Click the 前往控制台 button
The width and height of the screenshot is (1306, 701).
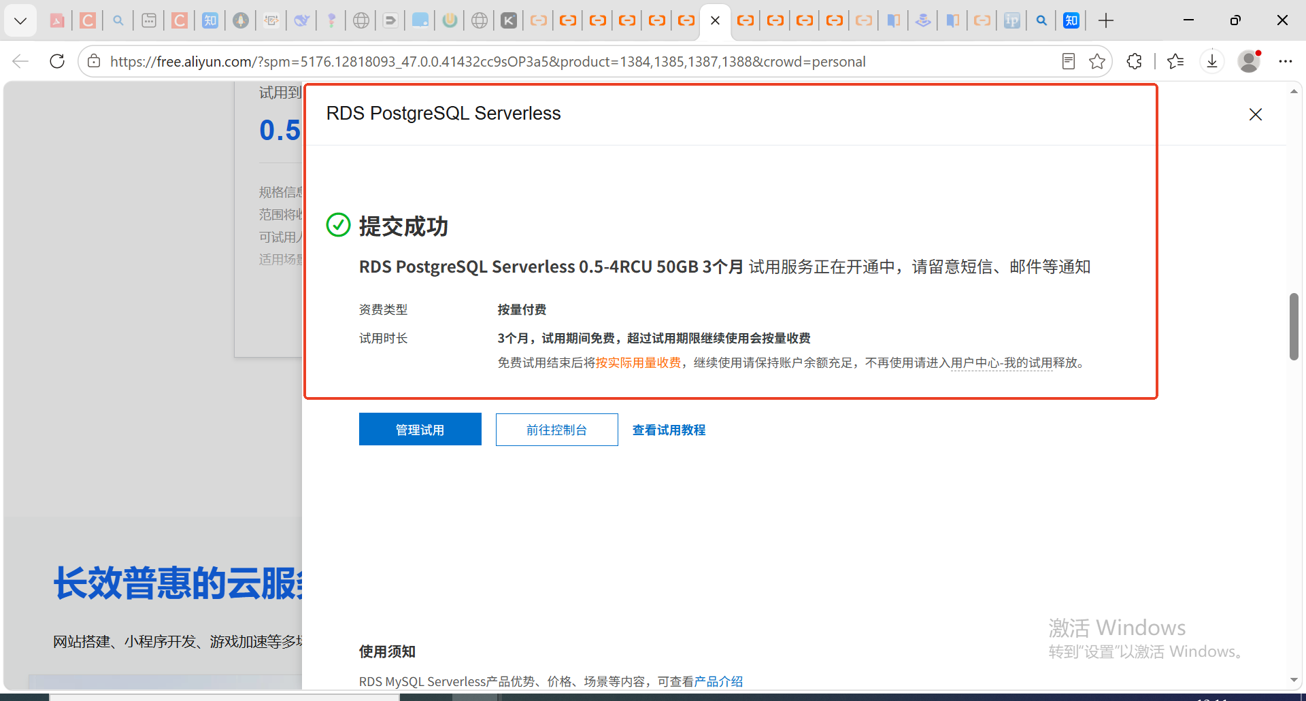point(557,430)
